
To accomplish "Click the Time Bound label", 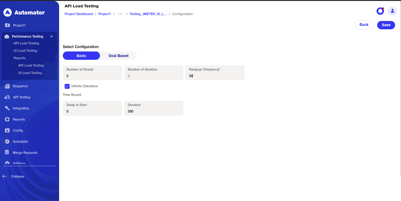I will 72,95.
